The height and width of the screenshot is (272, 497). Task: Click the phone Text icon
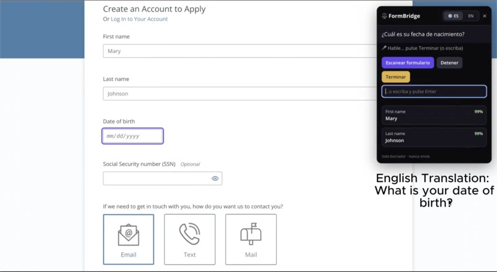(x=189, y=234)
